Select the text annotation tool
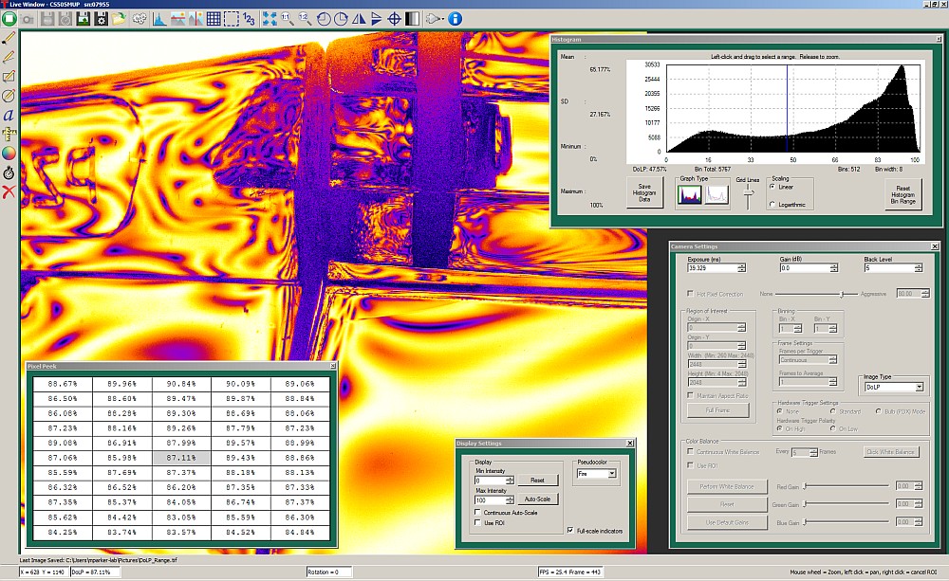 coord(9,114)
